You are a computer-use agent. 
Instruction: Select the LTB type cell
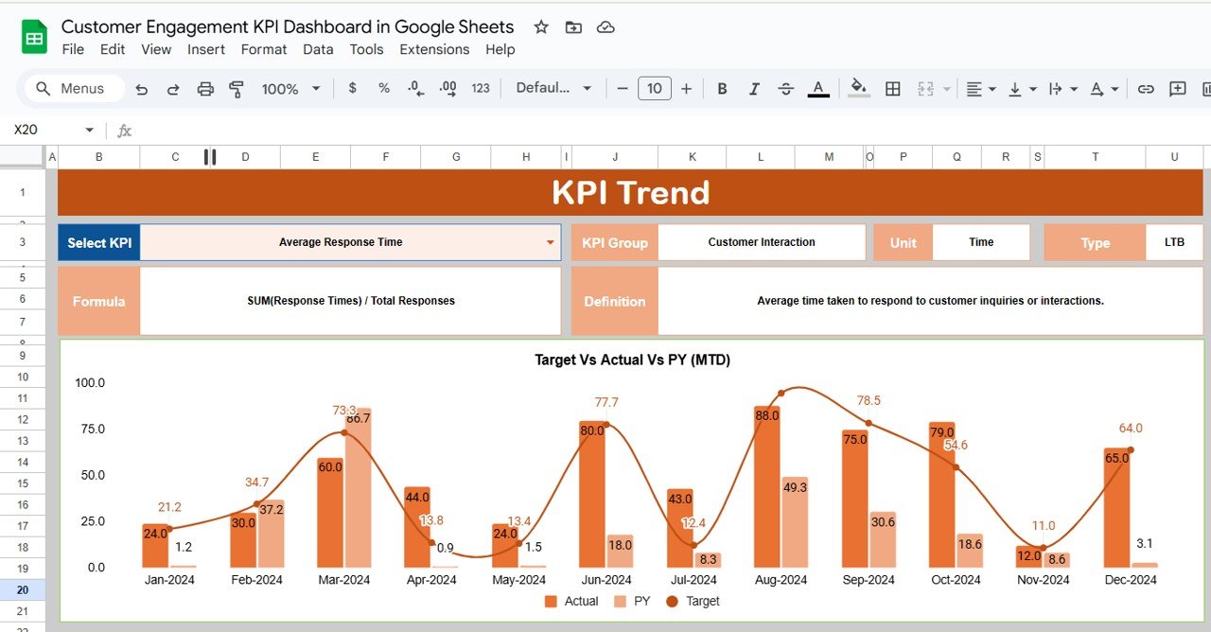click(x=1174, y=242)
